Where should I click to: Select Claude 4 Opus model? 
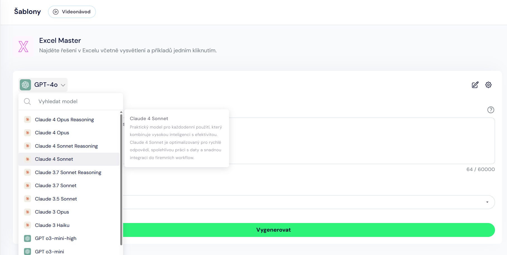[69, 133]
